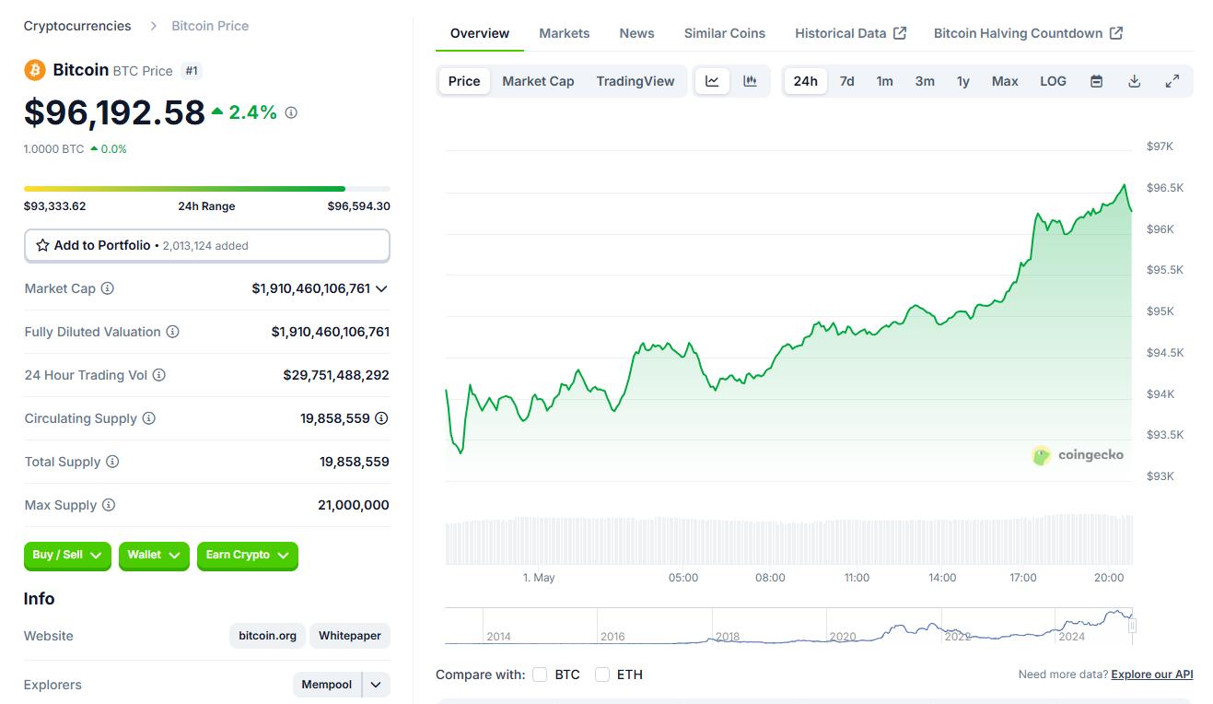Show Total Supply info icon
The height and width of the screenshot is (704, 1213).
click(111, 462)
